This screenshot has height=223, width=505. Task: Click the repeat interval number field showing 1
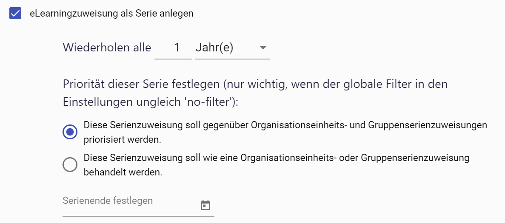173,48
